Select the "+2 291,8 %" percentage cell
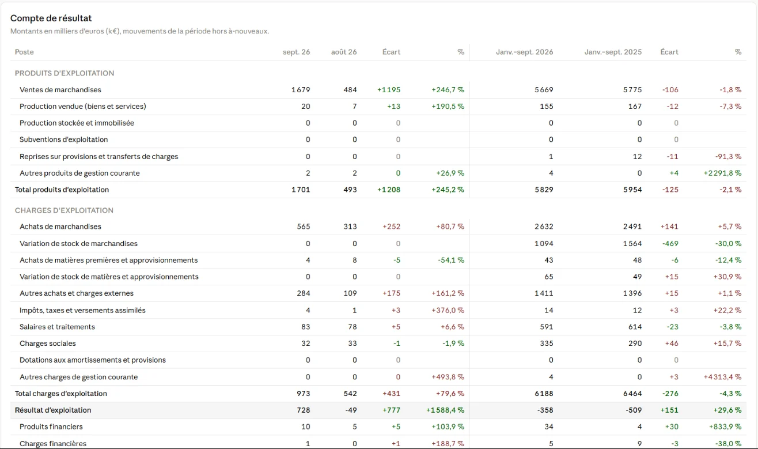Screen dimensions: 758x449 click(722, 173)
